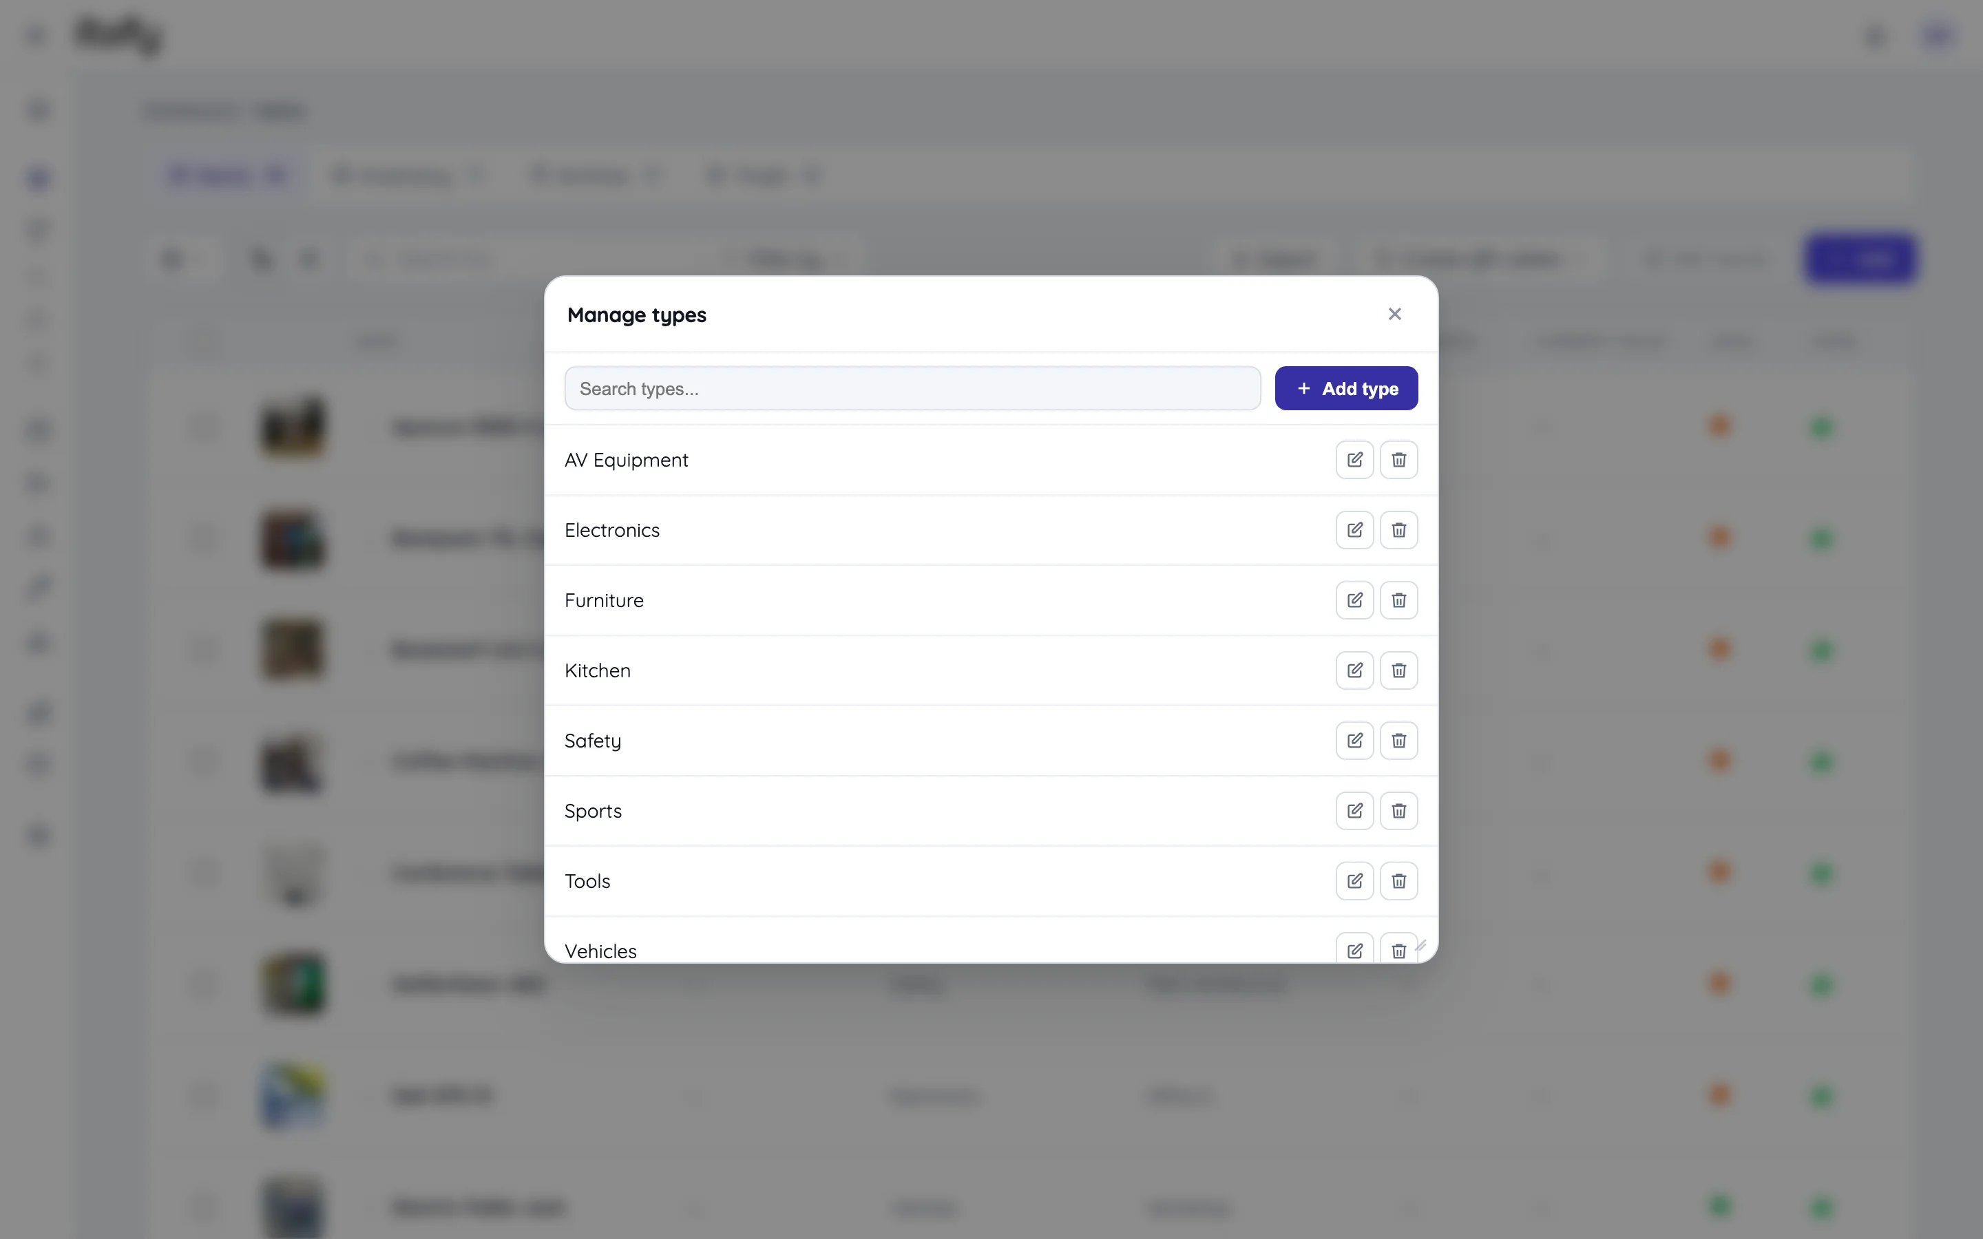1983x1239 pixels.
Task: Select the Electronics label
Action: [x=612, y=530]
